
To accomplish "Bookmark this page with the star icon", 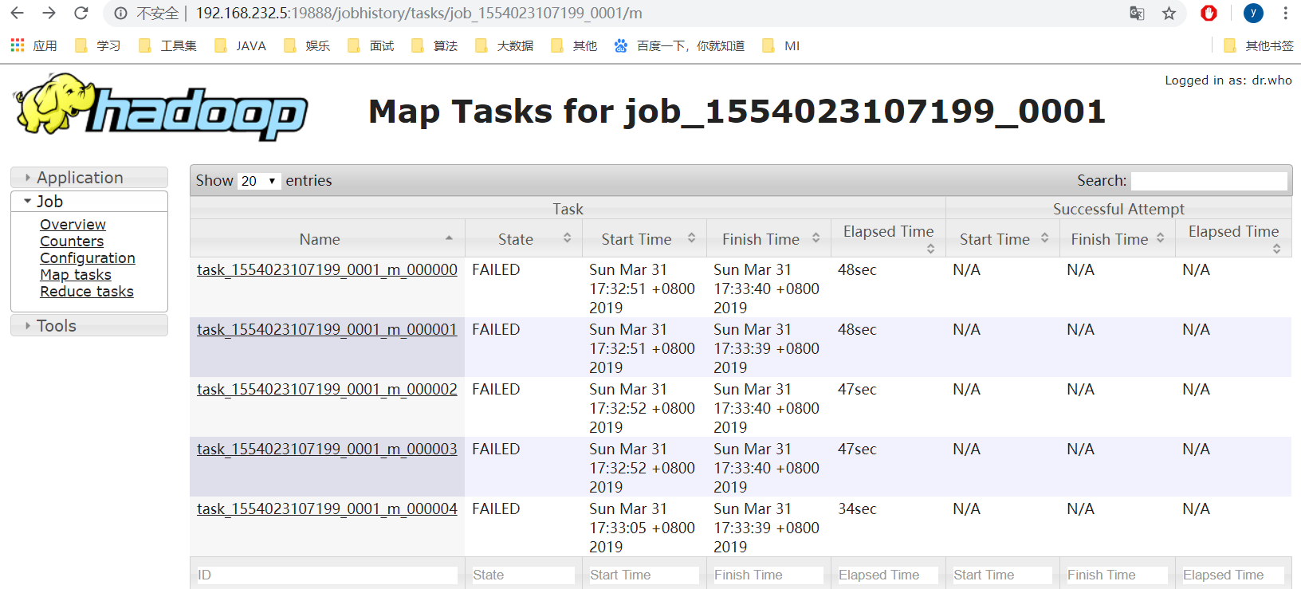I will (1169, 13).
